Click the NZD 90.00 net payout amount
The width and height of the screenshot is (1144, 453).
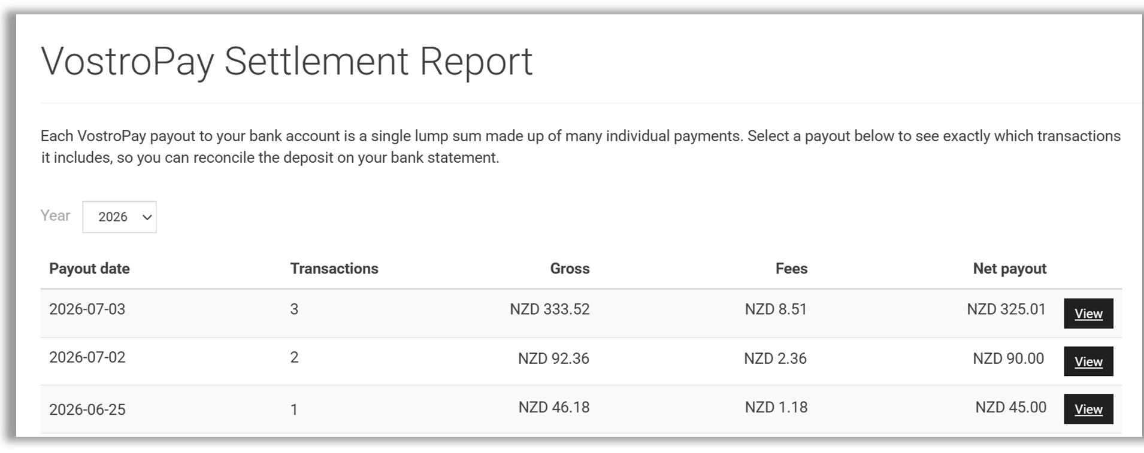pyautogui.click(x=1009, y=358)
